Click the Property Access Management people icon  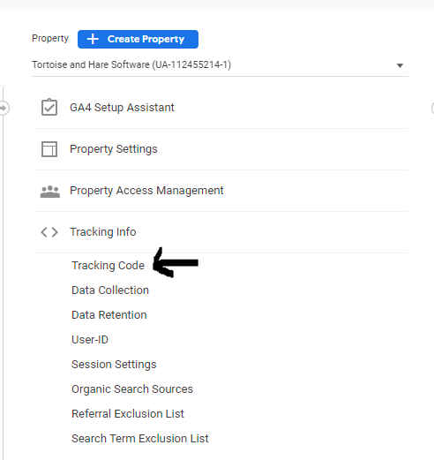tap(49, 192)
